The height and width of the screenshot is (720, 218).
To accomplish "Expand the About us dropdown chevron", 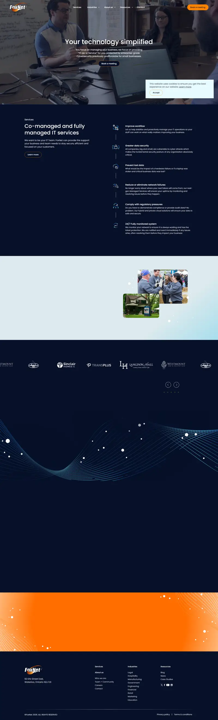I will coord(115,7).
